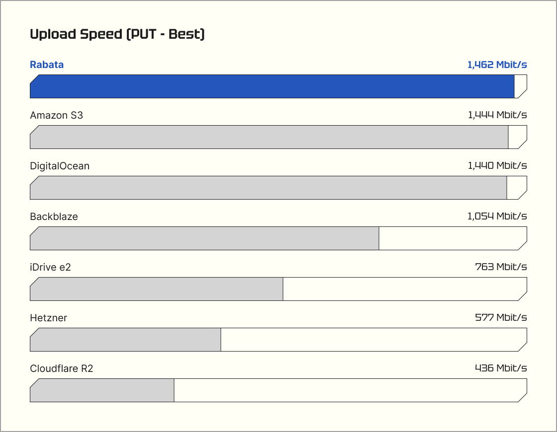The width and height of the screenshot is (557, 432).
Task: Select the DigitalOcean label
Action: [x=60, y=166]
